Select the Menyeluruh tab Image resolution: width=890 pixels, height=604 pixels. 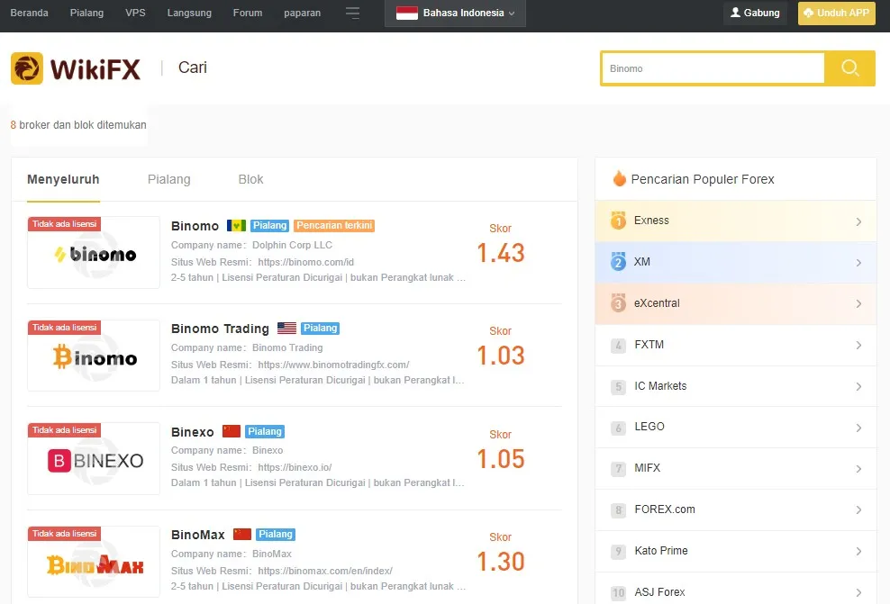pos(64,179)
